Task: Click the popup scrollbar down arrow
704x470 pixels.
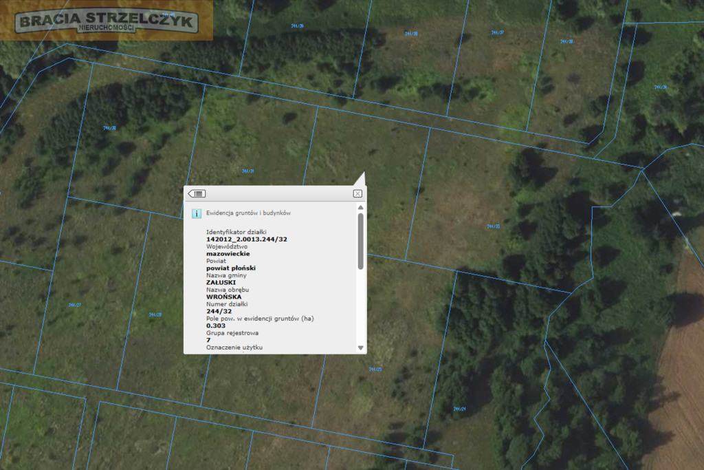Action: point(360,348)
